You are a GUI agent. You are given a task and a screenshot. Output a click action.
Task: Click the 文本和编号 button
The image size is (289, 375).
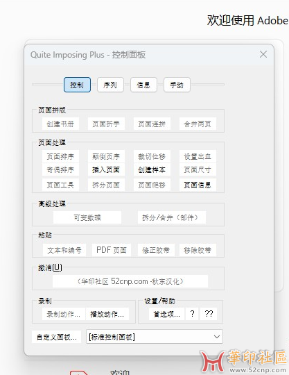(x=64, y=250)
